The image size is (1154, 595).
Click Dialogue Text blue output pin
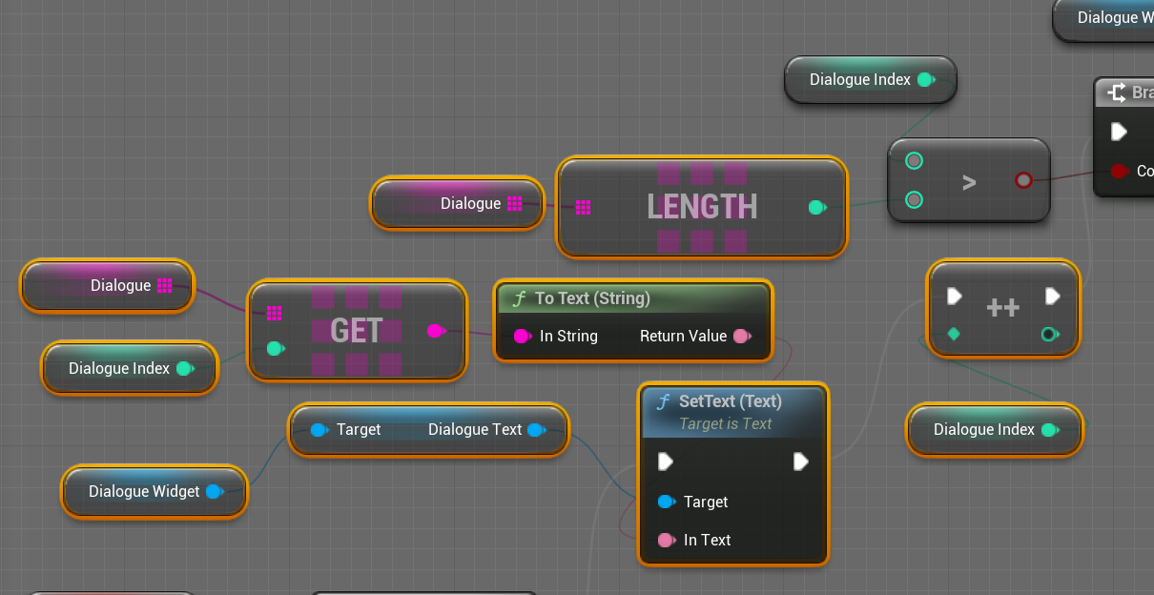pos(535,429)
